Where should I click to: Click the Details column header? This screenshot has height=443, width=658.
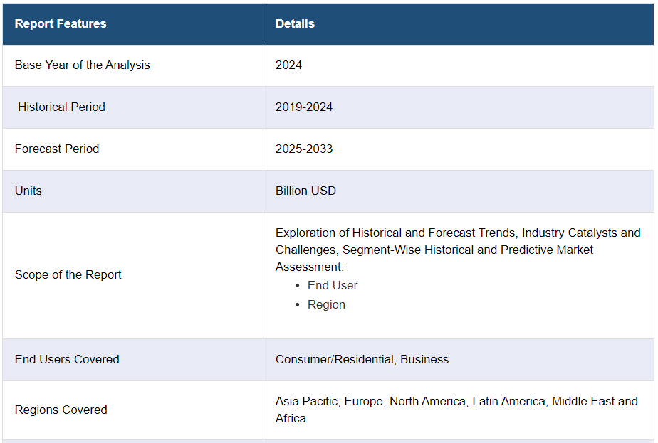(295, 23)
